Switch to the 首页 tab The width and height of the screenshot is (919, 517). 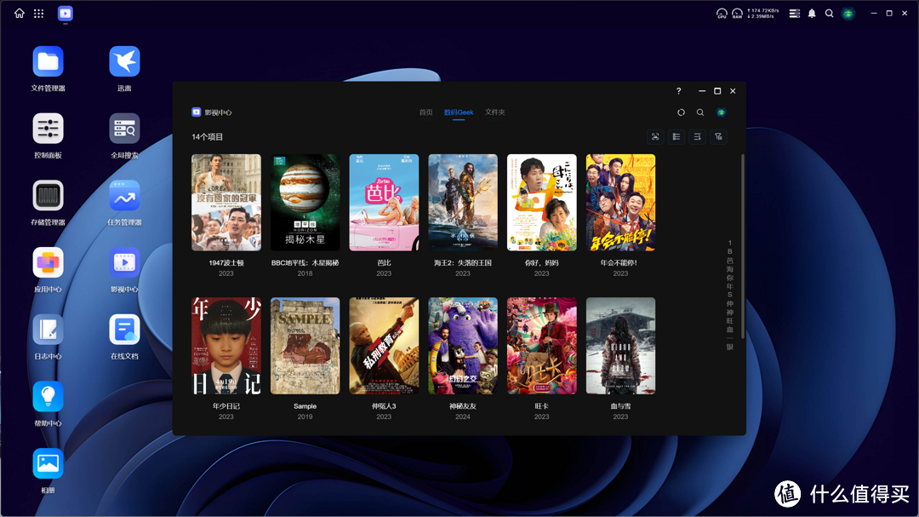pos(426,112)
